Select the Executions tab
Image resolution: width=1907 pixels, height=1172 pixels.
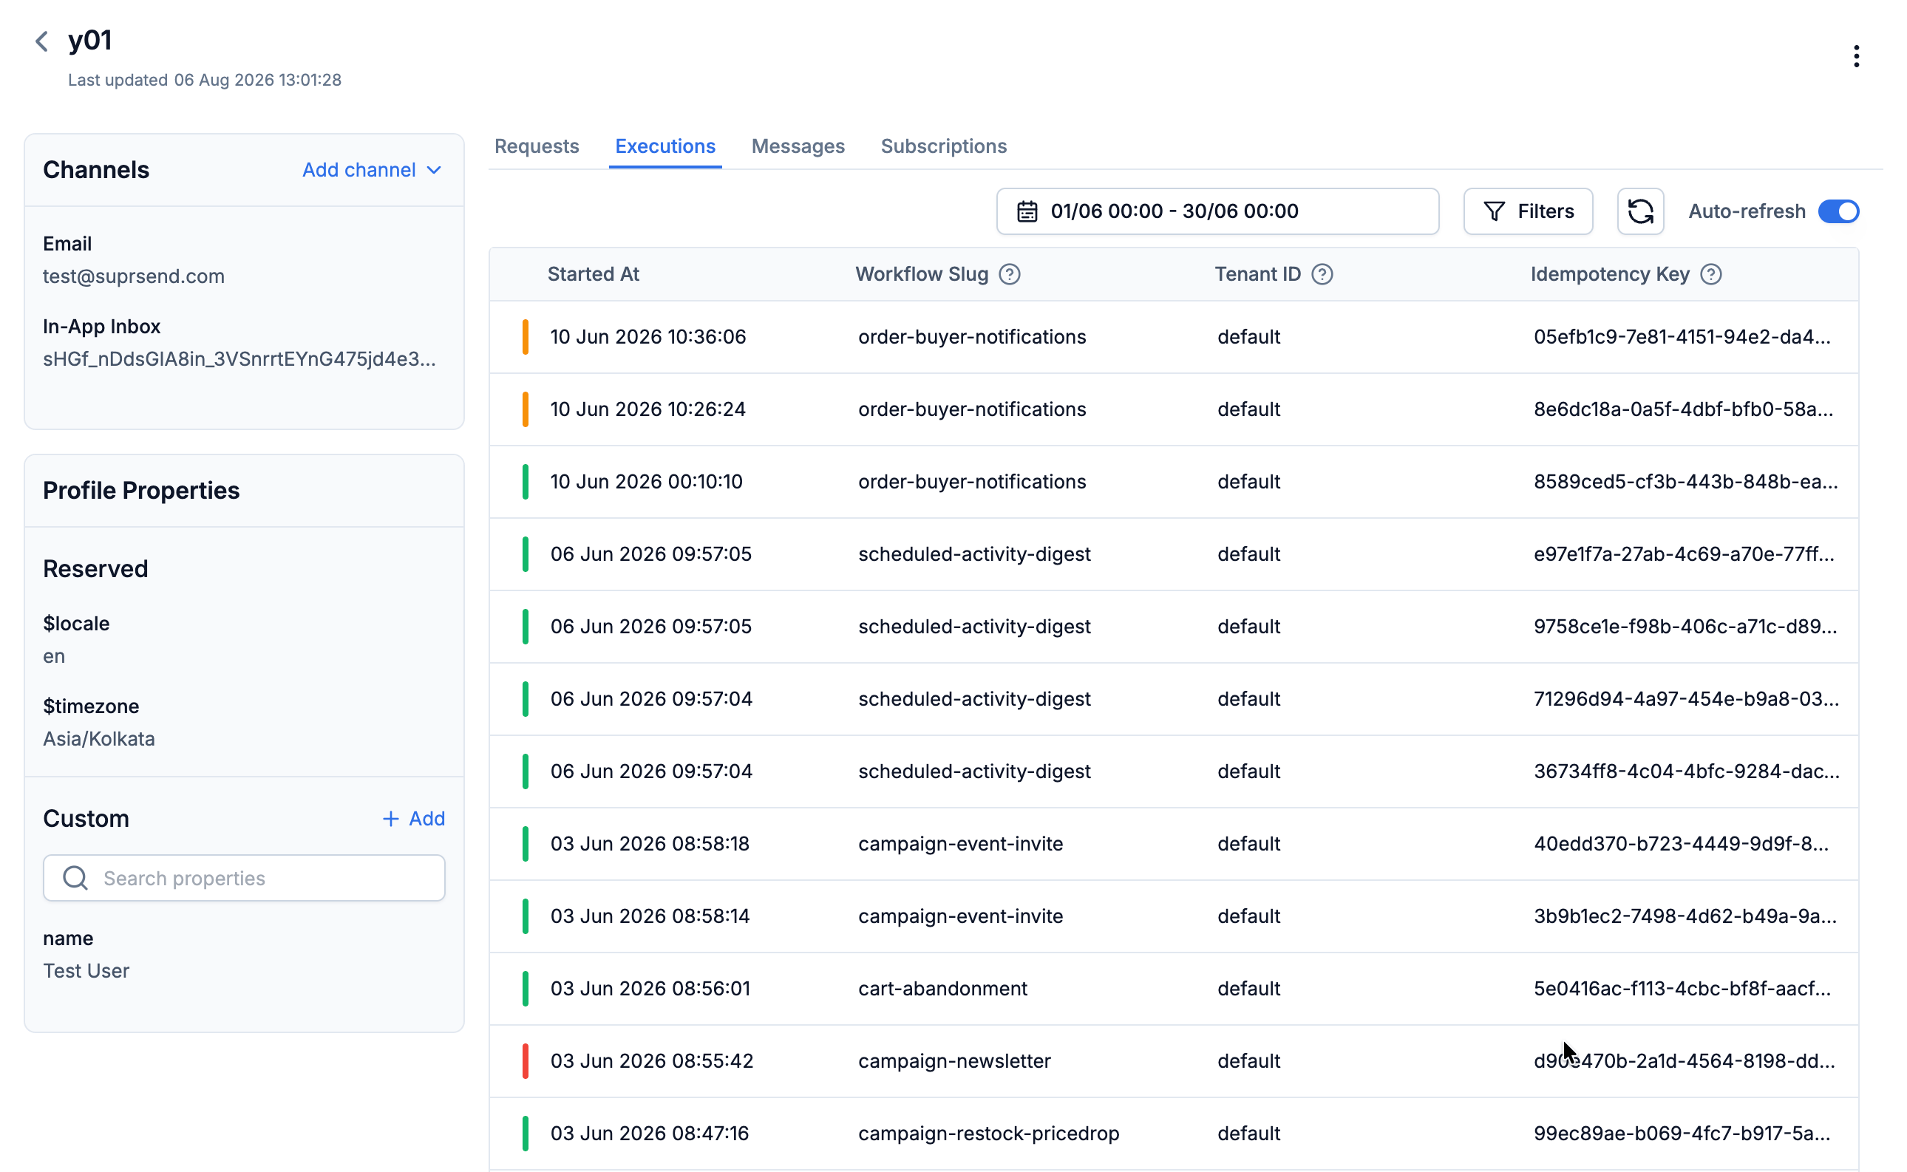665,146
